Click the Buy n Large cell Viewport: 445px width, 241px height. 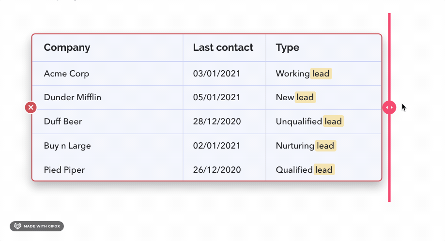click(107, 146)
